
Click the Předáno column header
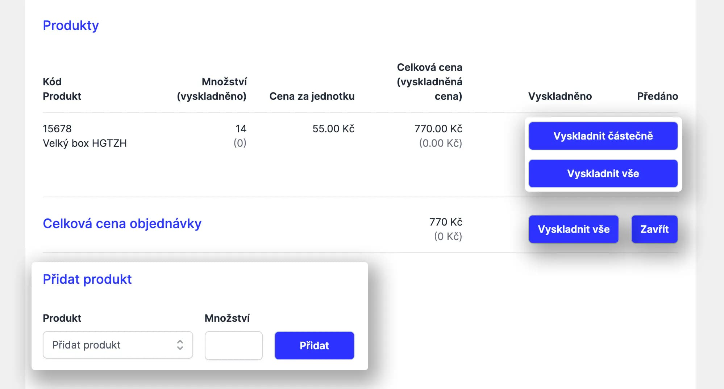657,96
